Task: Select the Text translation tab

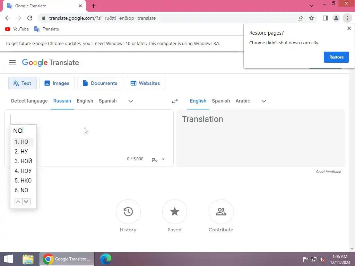Action: [23, 83]
